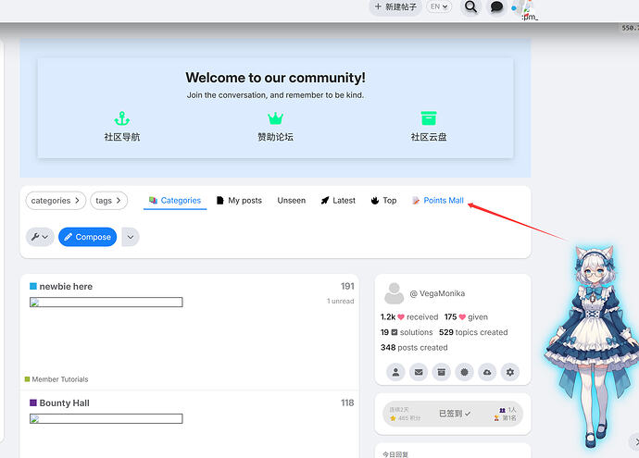The image size is (639, 458).
Task: Click the crown icon for 赞助论坛
Action: pos(275,118)
